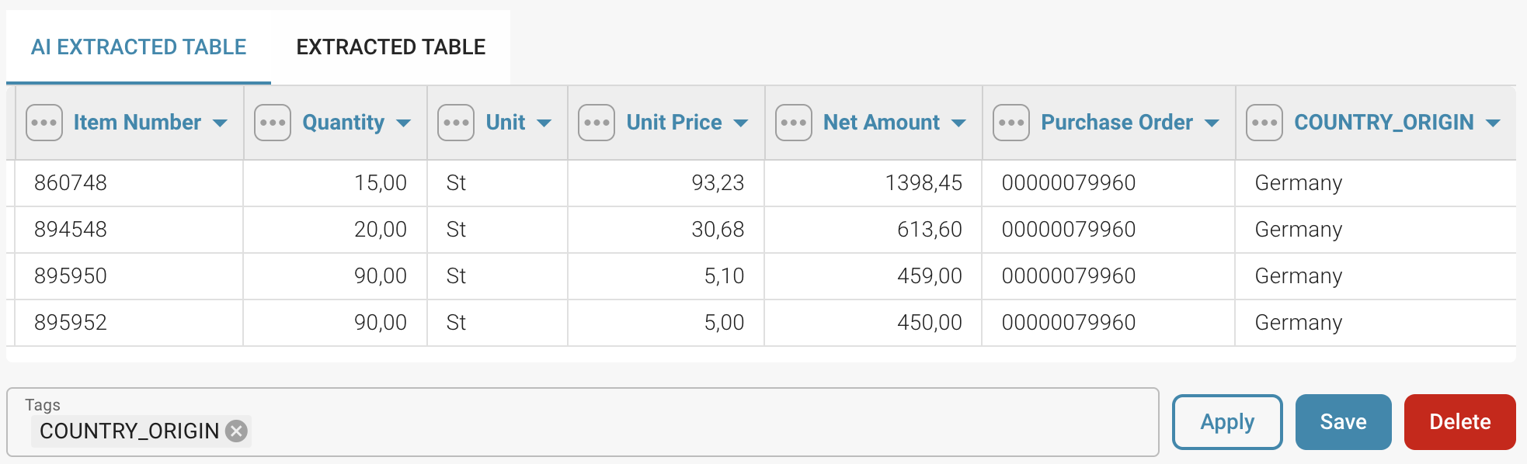This screenshot has width=1527, height=464.
Task: Expand the Item Number header dropdown
Action: (221, 123)
